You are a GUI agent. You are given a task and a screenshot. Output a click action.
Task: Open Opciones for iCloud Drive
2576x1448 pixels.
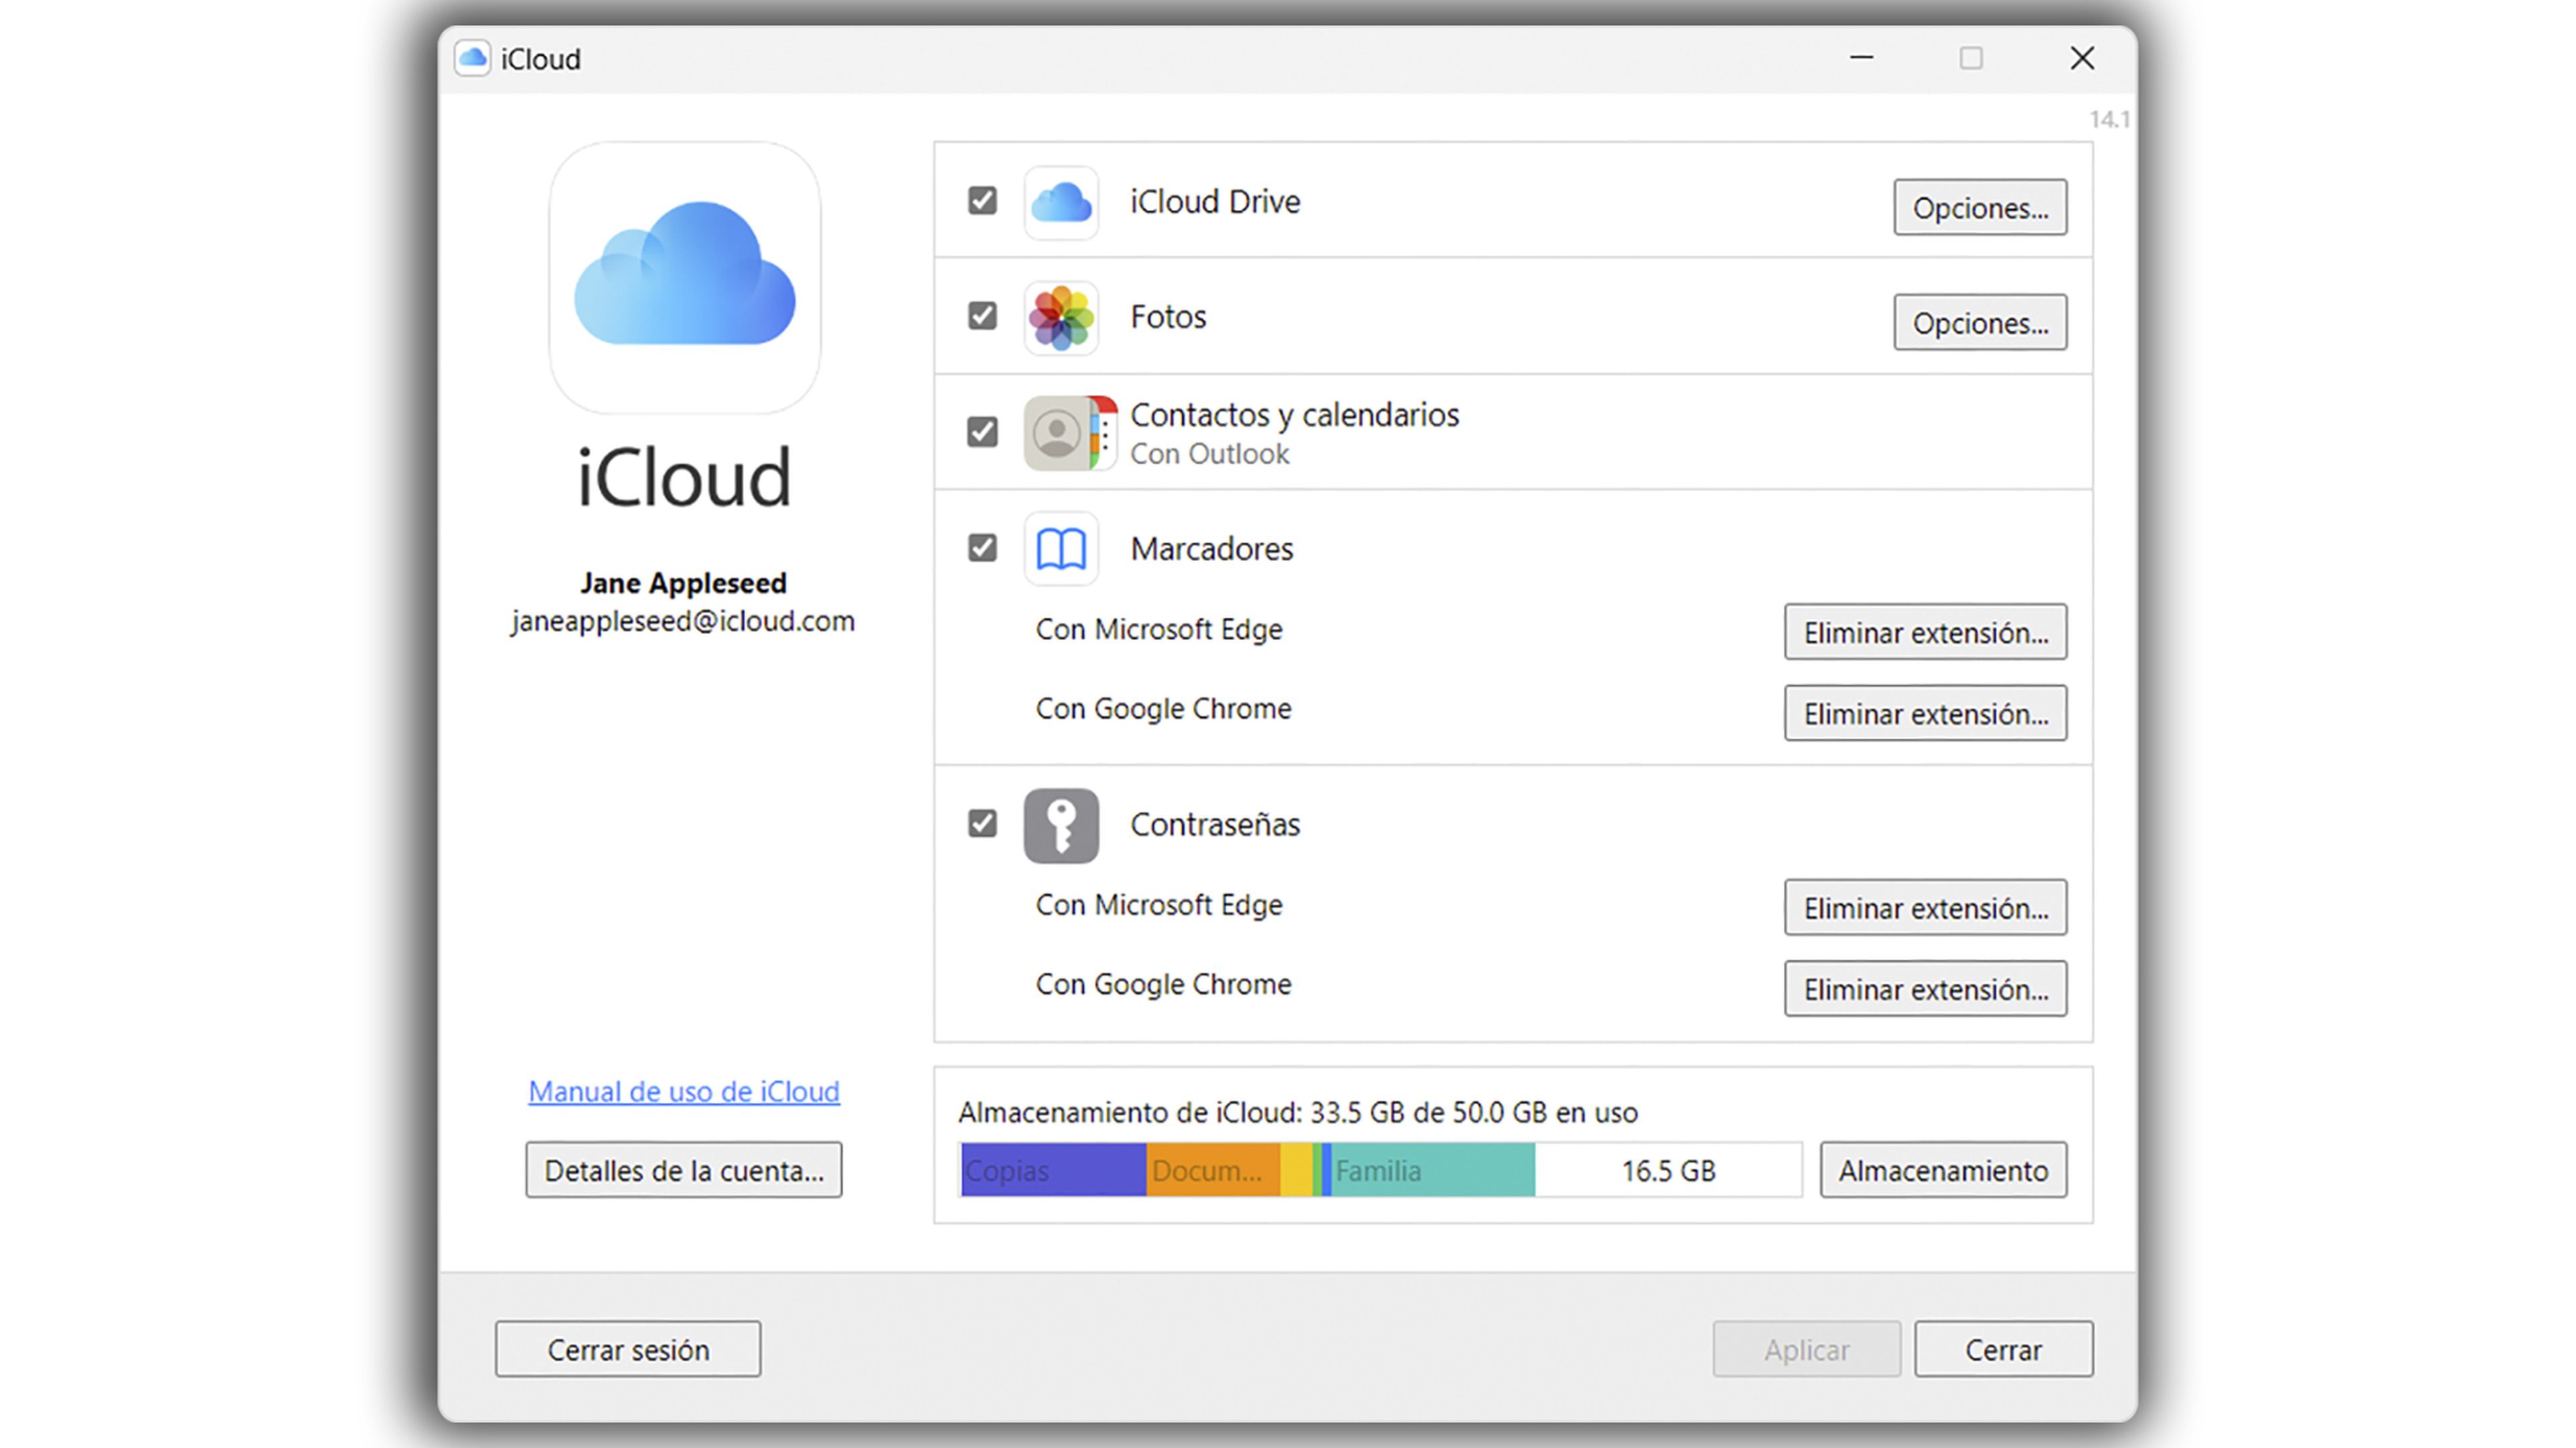pos(1980,208)
